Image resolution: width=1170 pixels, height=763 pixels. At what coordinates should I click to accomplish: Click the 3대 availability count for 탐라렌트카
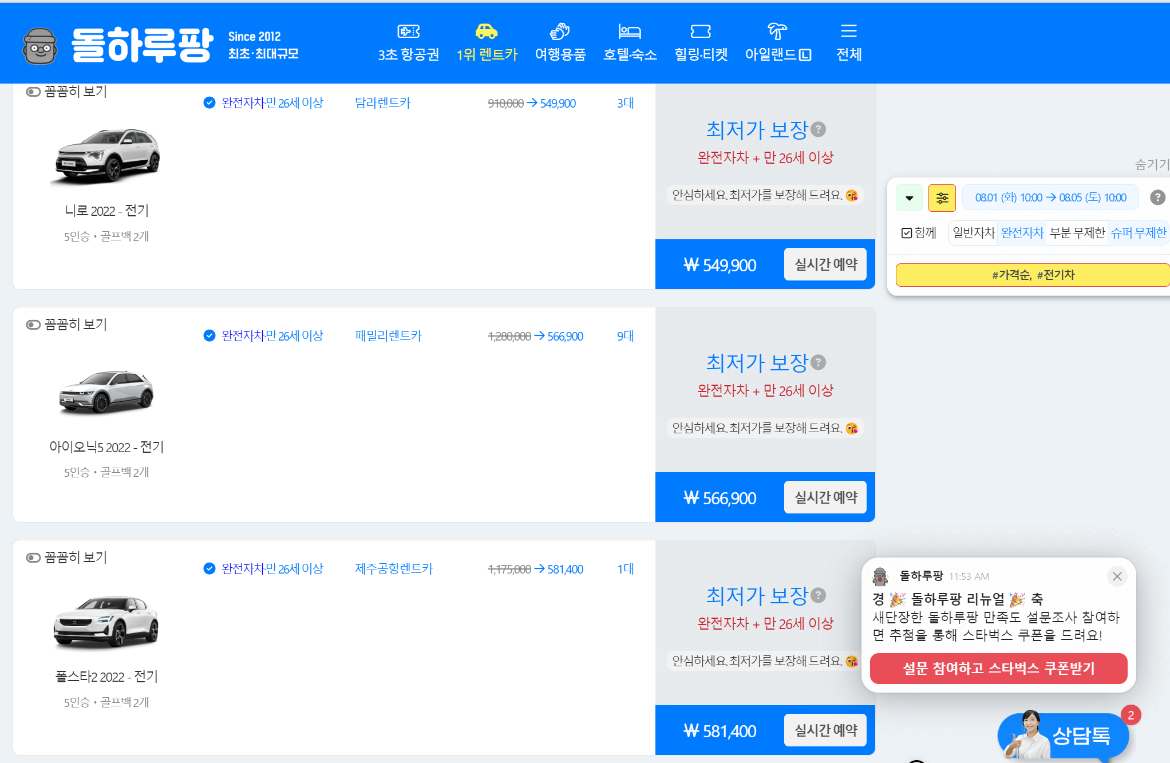(x=626, y=103)
